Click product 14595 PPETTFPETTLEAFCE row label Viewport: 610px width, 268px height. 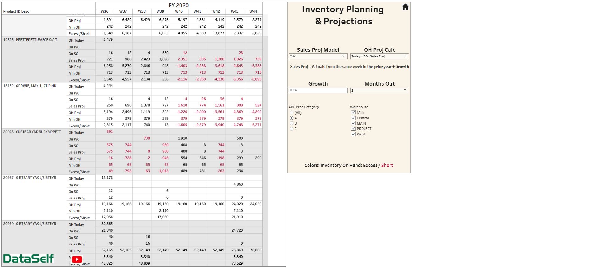(30, 40)
